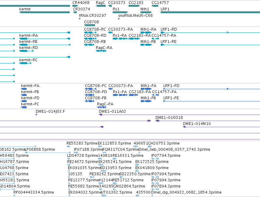
Task: Click the Mlh1-RA transcript label
Action: click(x=148, y=29)
